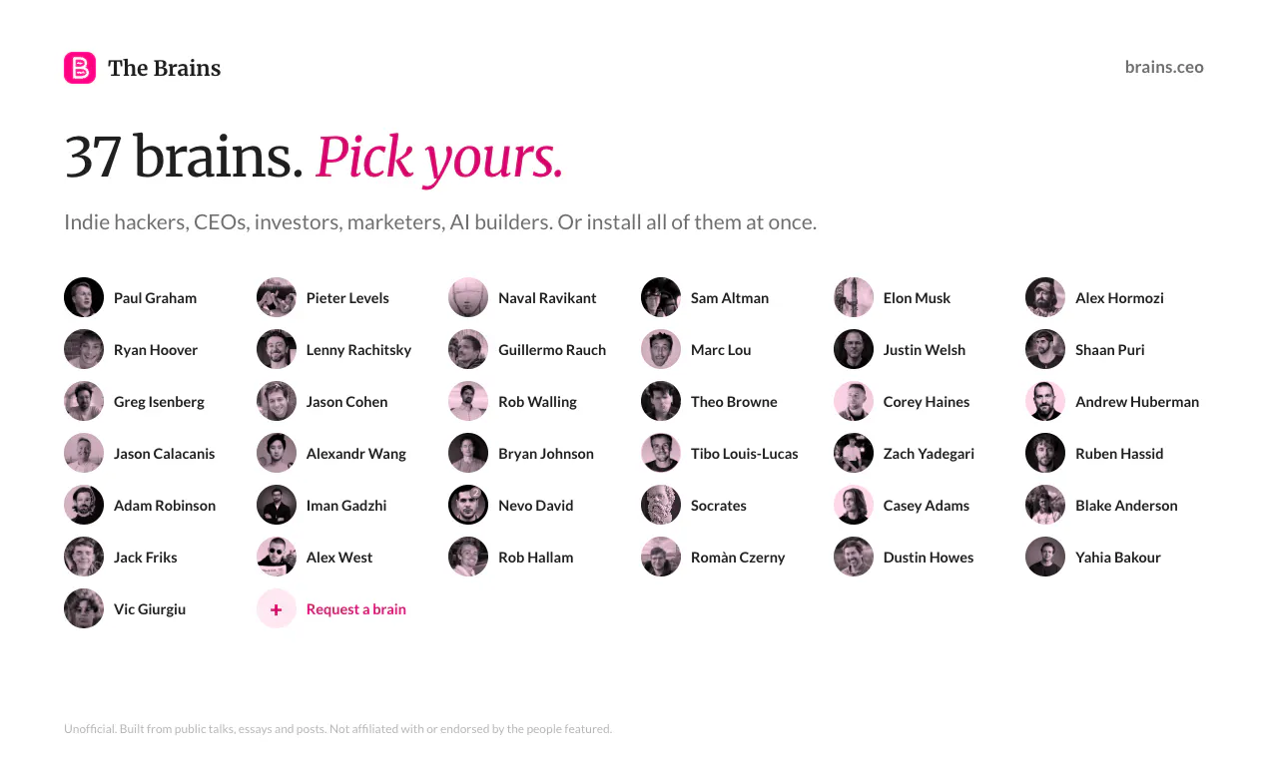Open the Tibo Louis-Lucas name label
Screen dimensions: 1268x758
(745, 453)
